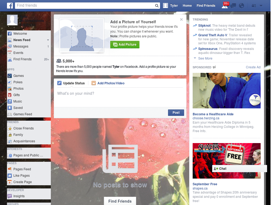Click the Games app icon

(10, 76)
